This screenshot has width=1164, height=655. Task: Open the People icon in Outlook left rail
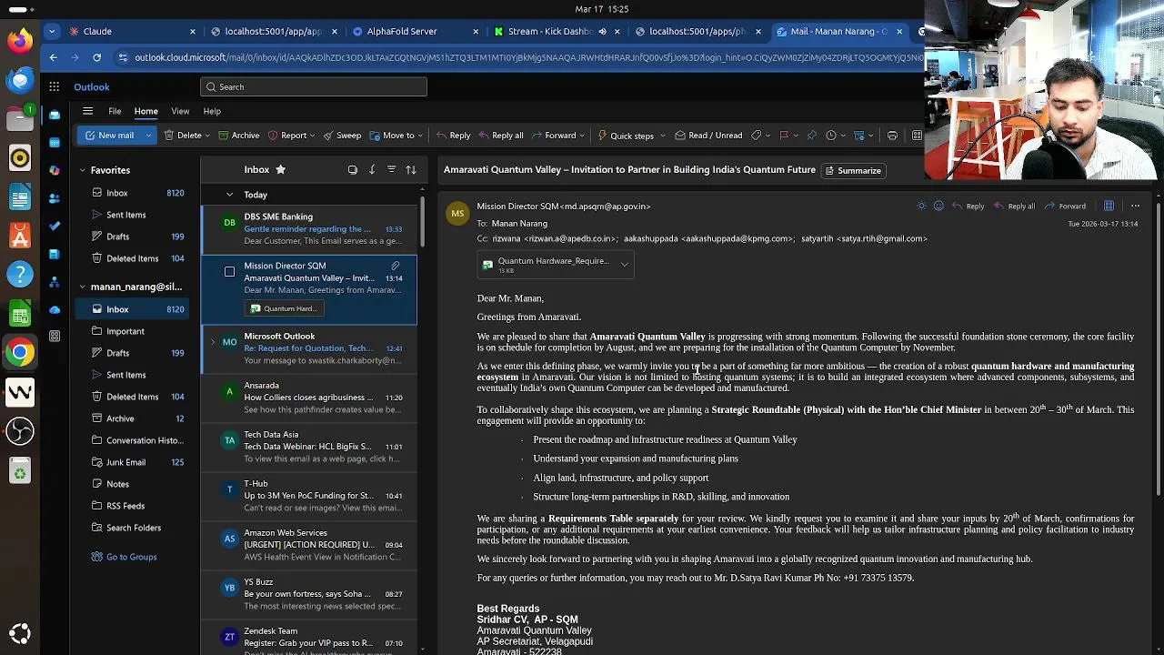coord(55,198)
